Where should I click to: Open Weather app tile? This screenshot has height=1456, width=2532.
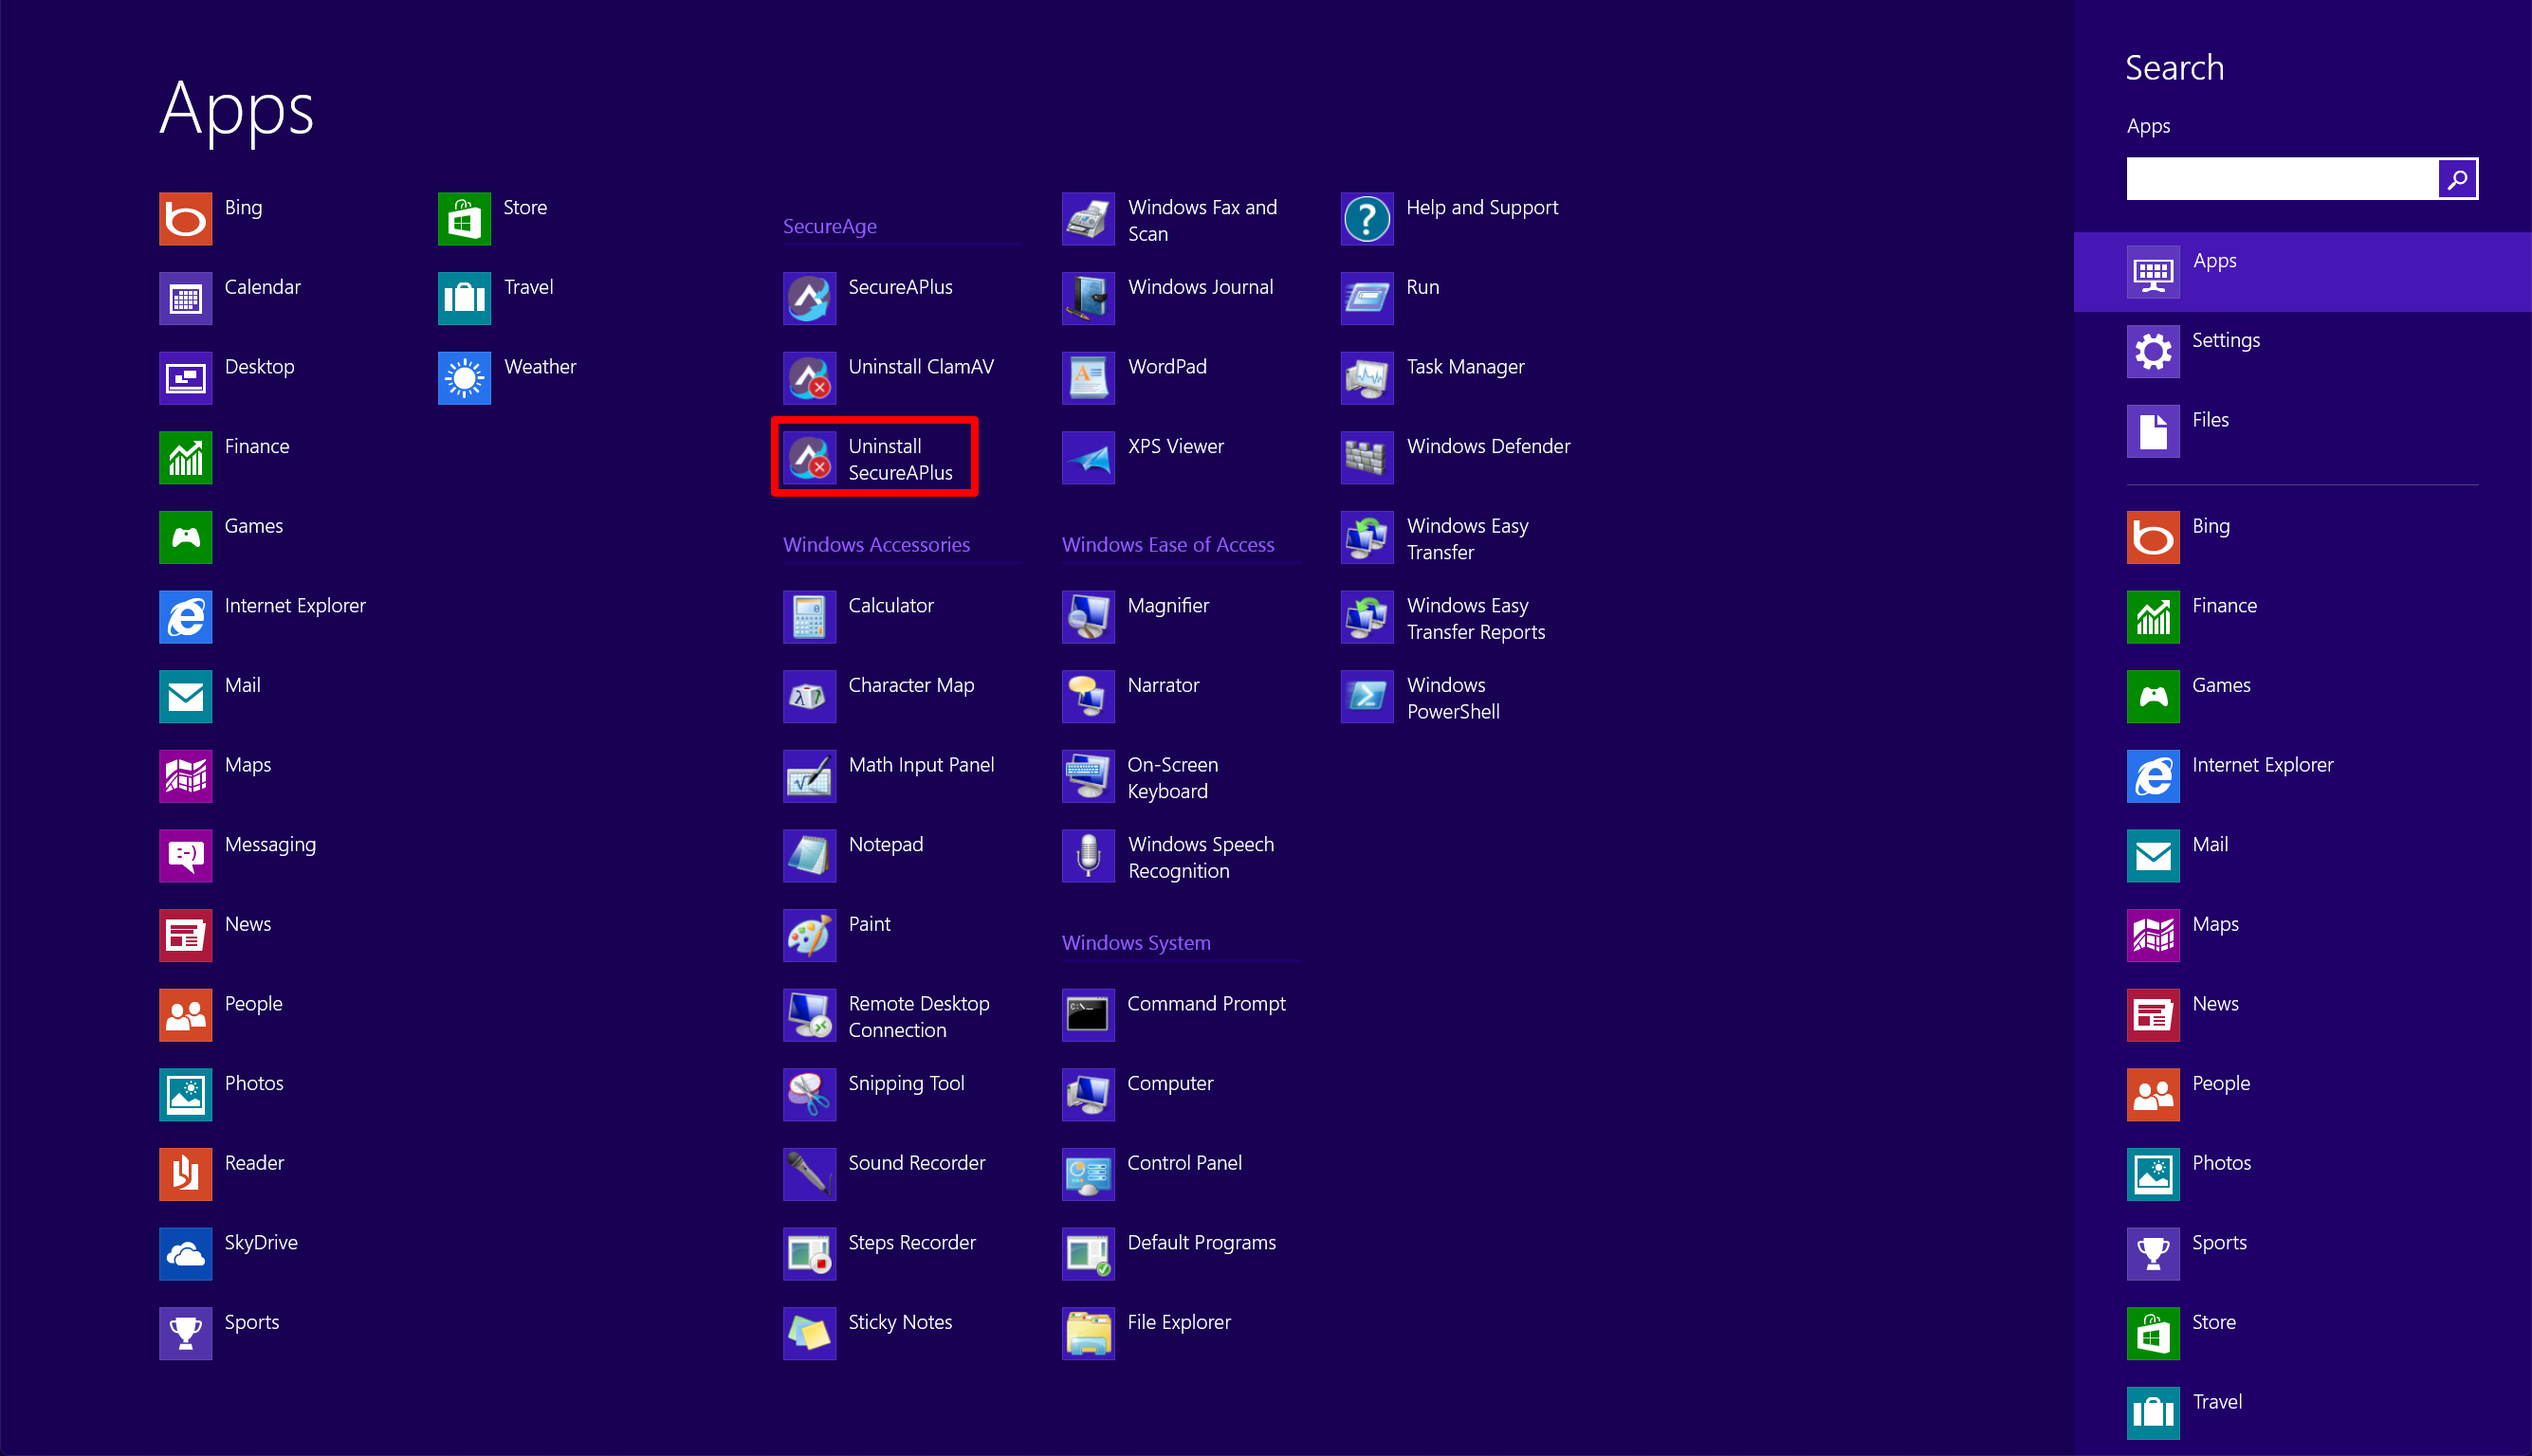[464, 378]
